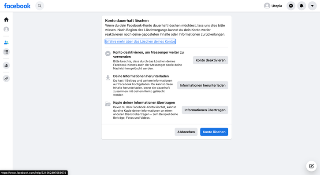The width and height of the screenshot is (320, 175).
Task: Click the Messenger icon beside Konto deaktivieren text
Action: (108, 54)
